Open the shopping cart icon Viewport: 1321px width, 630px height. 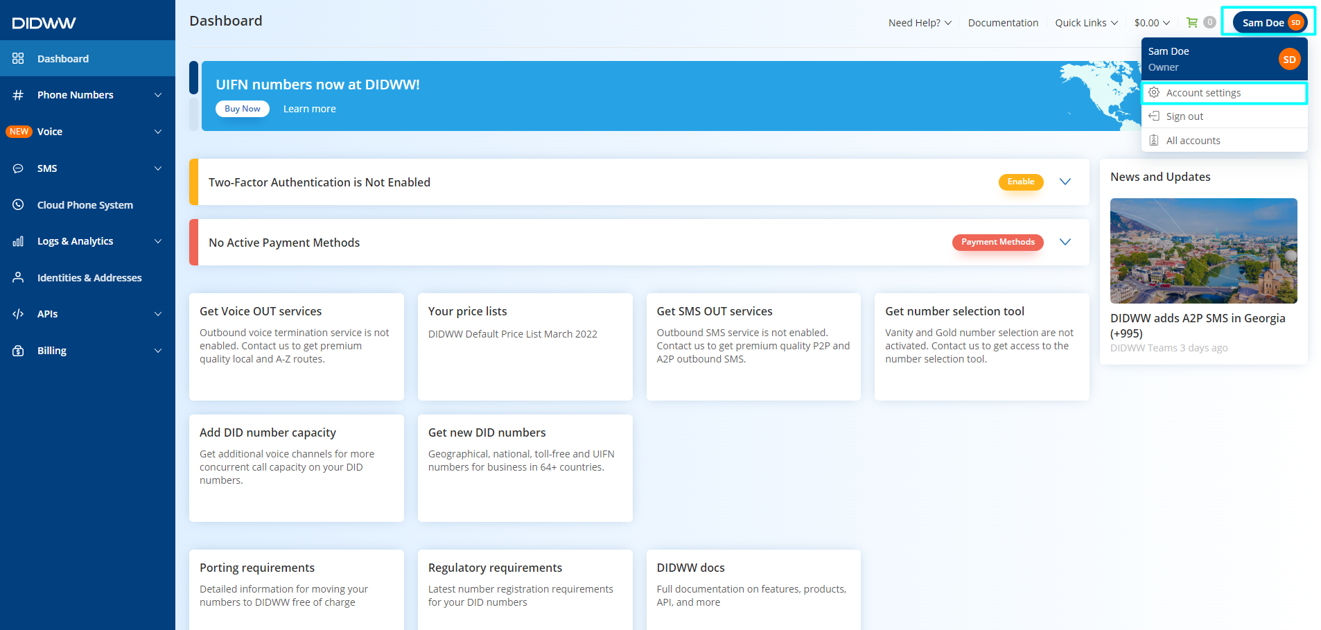(1192, 22)
